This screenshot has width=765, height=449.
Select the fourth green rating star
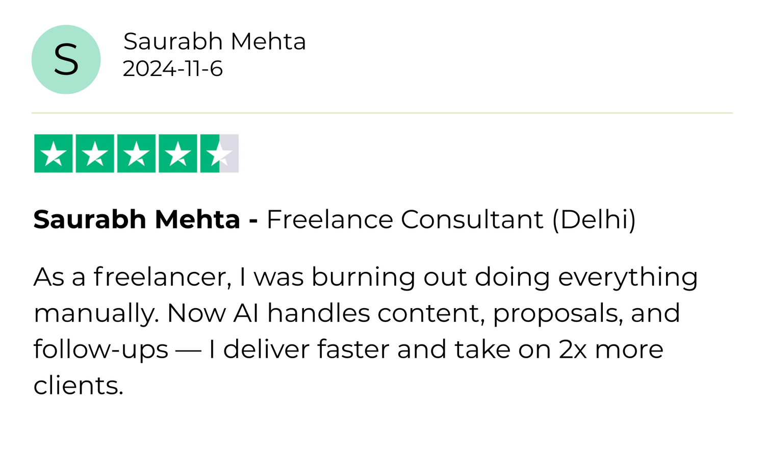177,154
